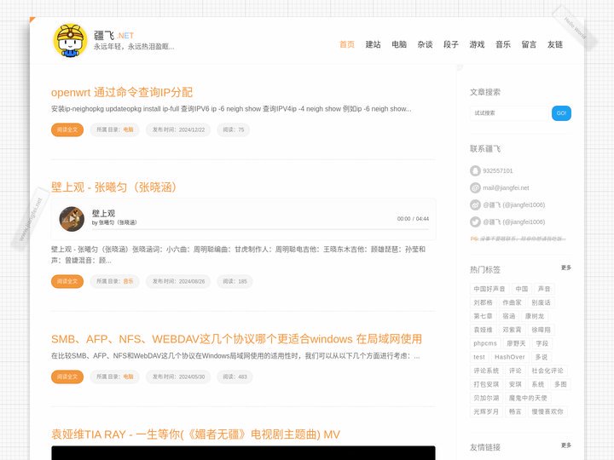Click 阅读全文 for the SMB AFP NFS article
The height and width of the screenshot is (460, 614).
click(67, 377)
